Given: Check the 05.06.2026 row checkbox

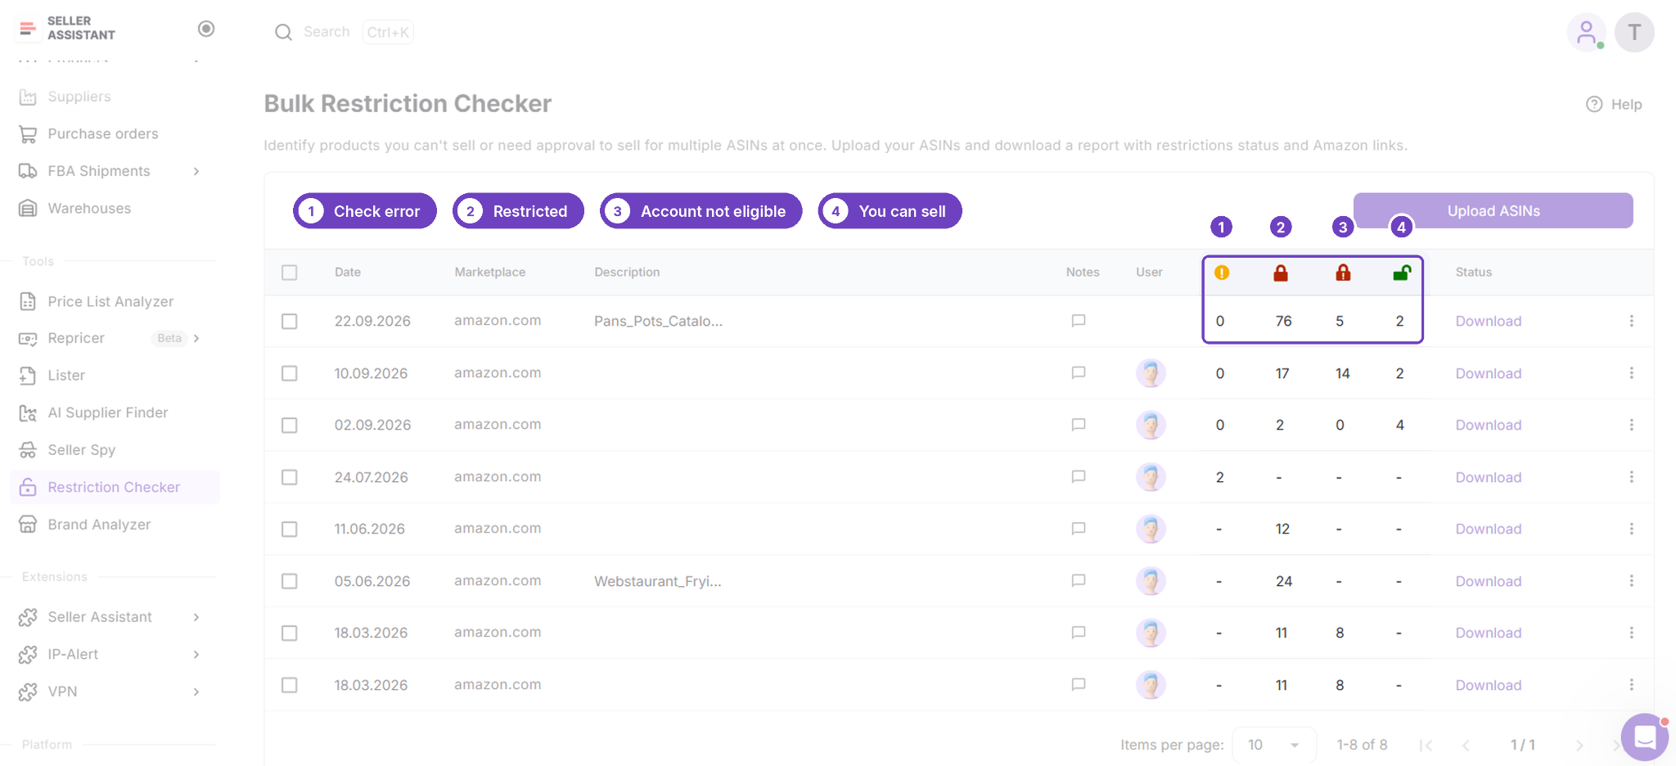Looking at the screenshot, I should 290,581.
